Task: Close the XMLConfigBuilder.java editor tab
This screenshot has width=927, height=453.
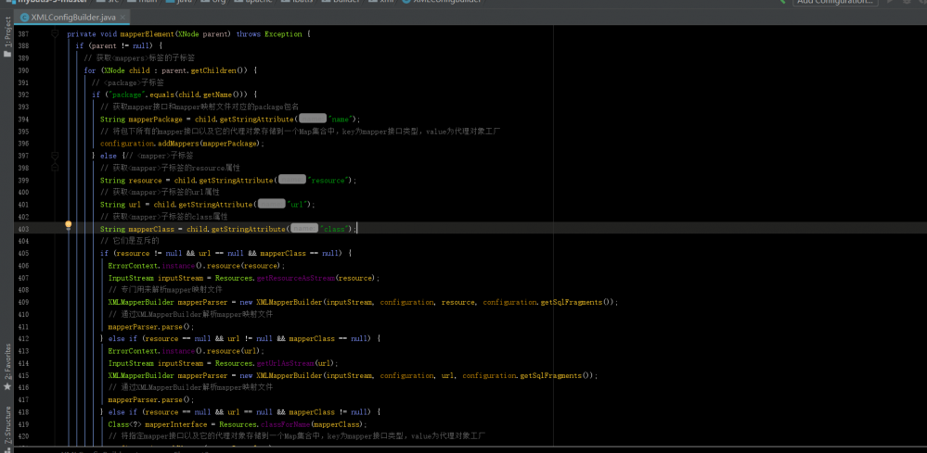Action: (124, 17)
